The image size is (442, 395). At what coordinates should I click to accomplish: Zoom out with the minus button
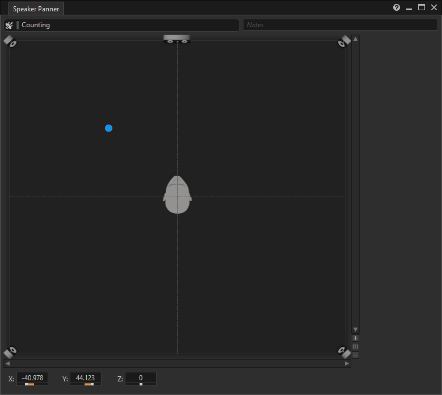pyautogui.click(x=355, y=355)
